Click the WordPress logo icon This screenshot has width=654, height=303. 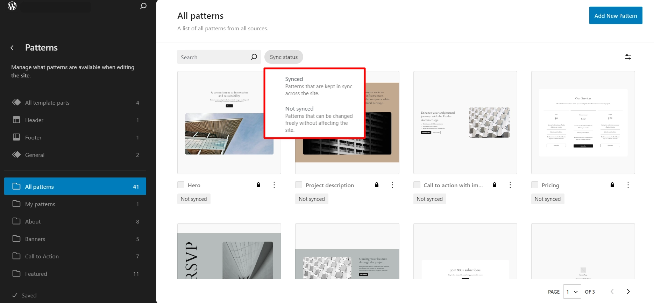tap(12, 6)
